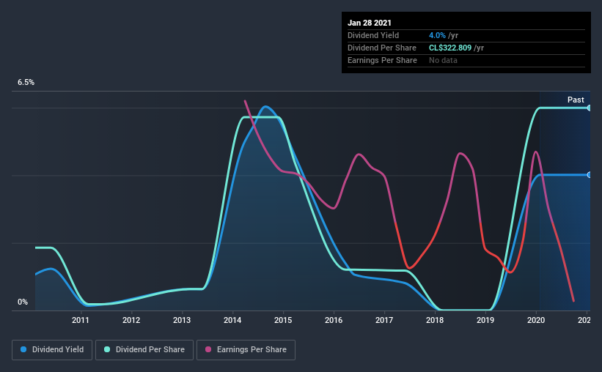The image size is (602, 372).
Task: Click the pink Earnings Per Share legend dot
Action: 208,349
